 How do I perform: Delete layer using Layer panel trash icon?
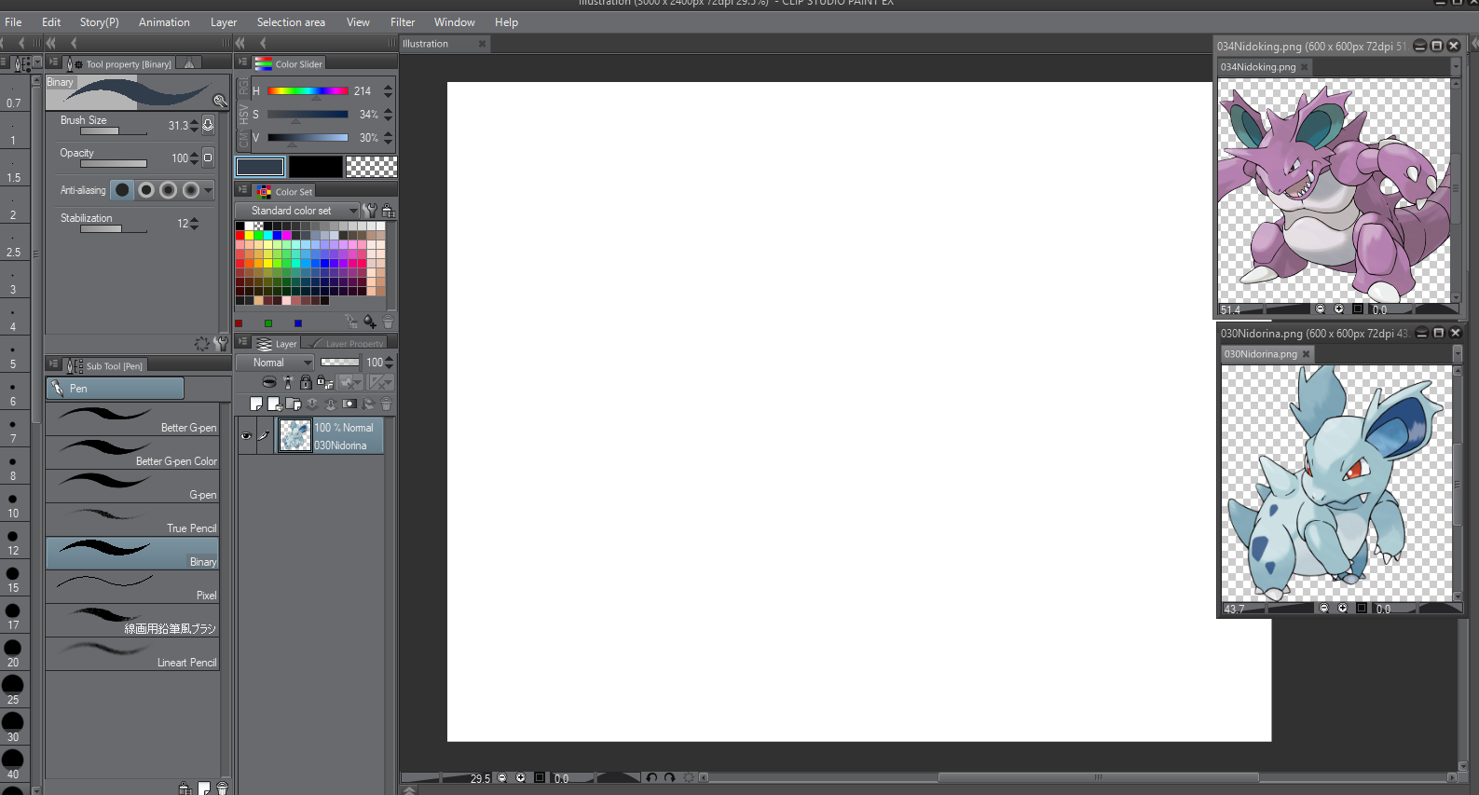pos(386,404)
